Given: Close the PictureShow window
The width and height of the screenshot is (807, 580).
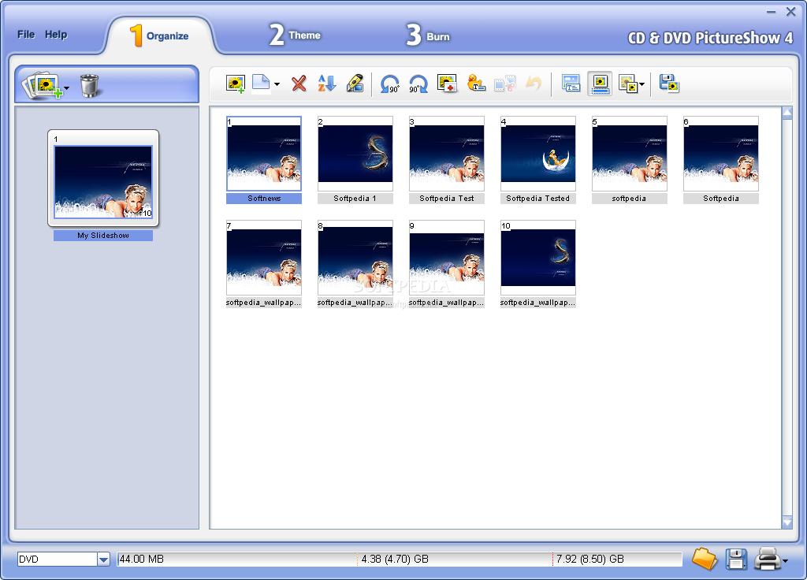Looking at the screenshot, I should [791, 11].
